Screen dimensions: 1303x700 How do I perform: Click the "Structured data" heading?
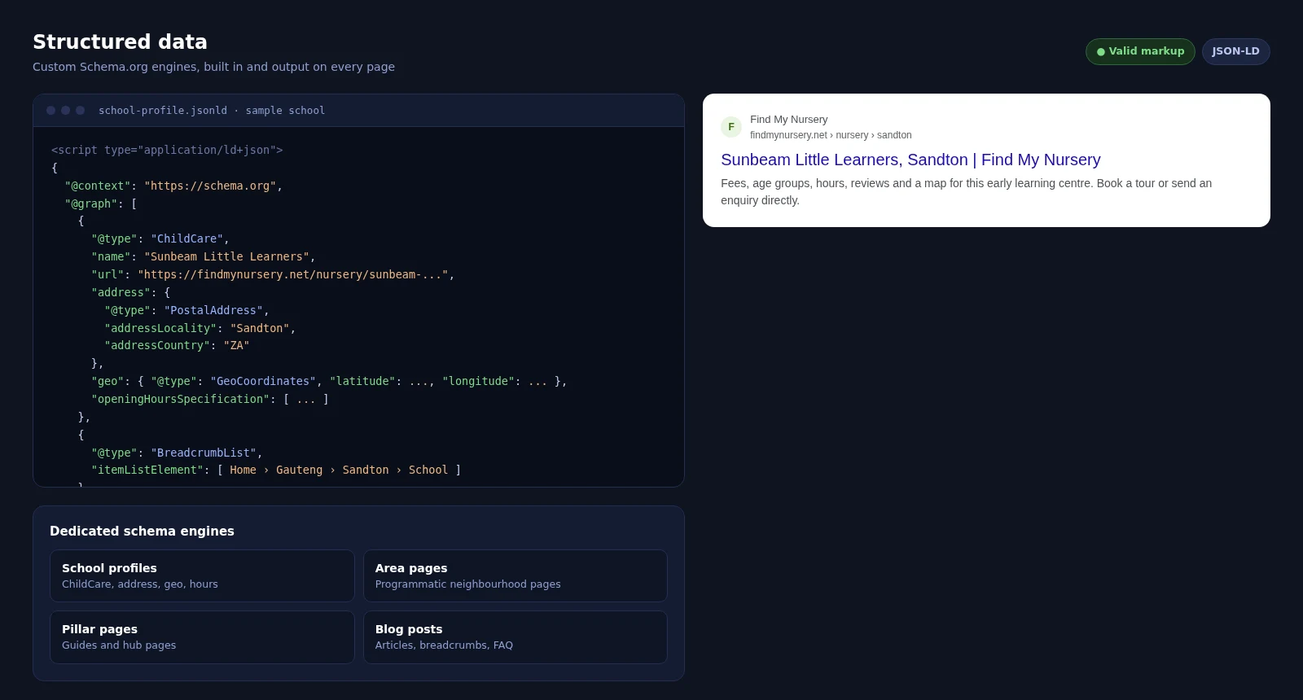click(120, 42)
